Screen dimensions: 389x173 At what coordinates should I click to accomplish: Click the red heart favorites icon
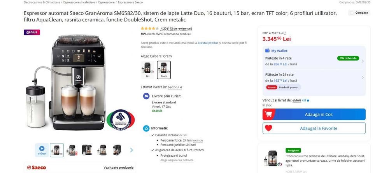pyautogui.click(x=268, y=128)
